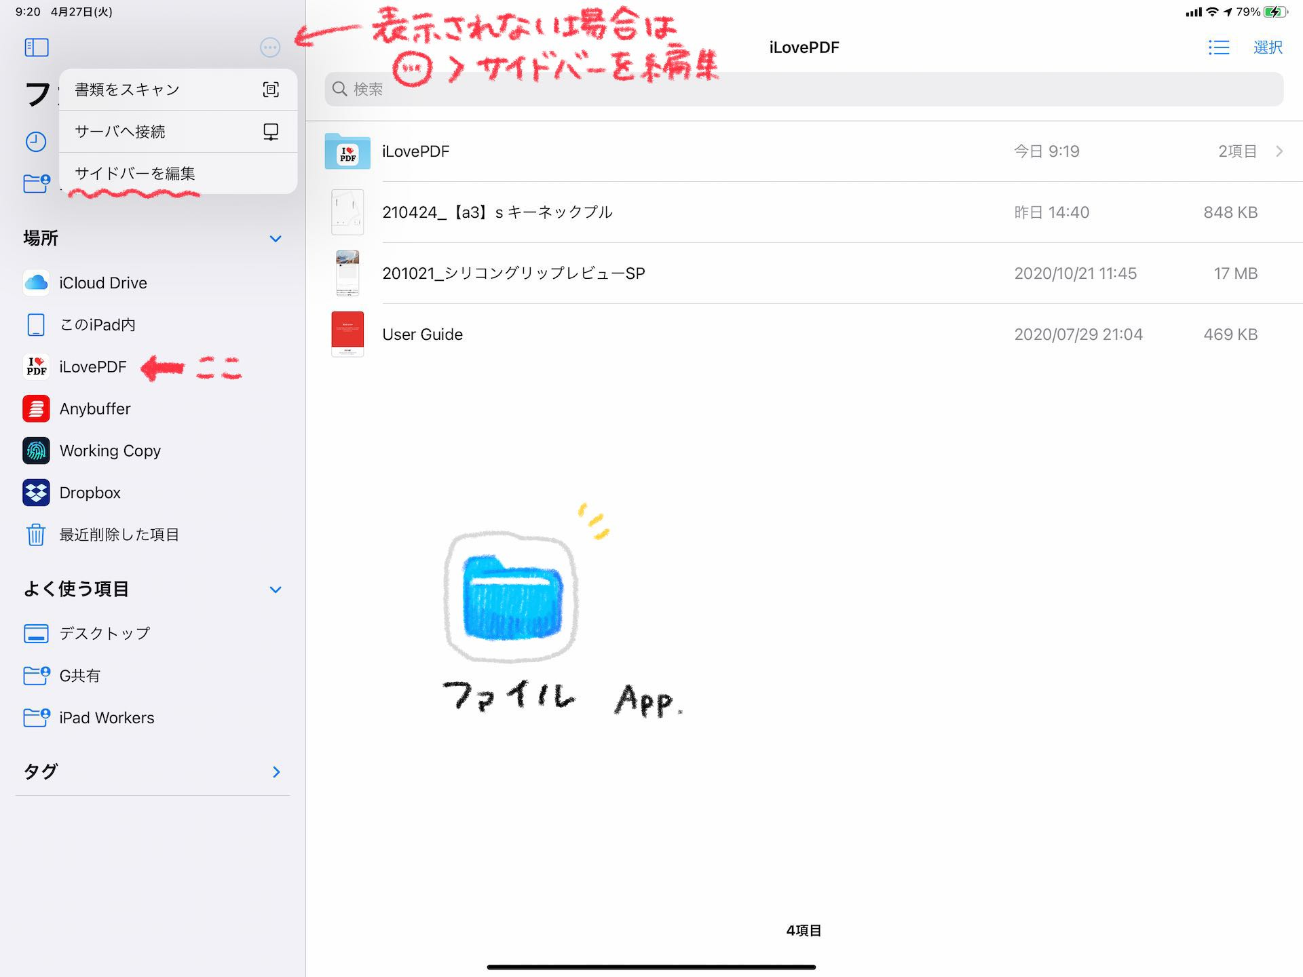Collapse the 場所 section
The image size is (1303, 977).
276,239
